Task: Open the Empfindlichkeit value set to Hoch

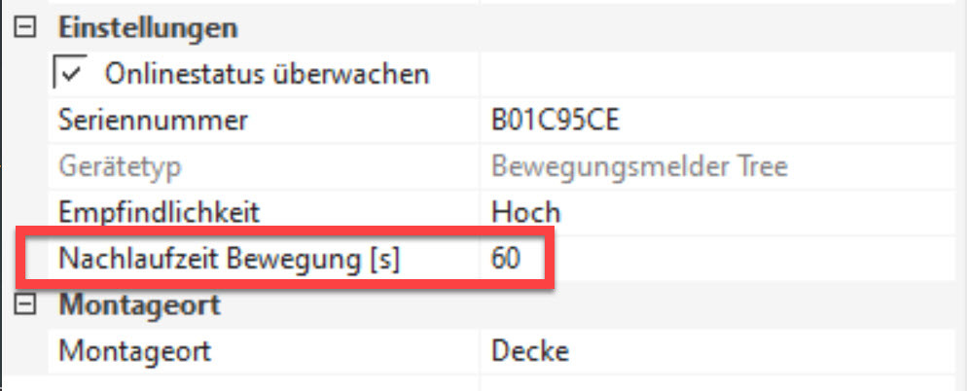Action: (x=525, y=212)
